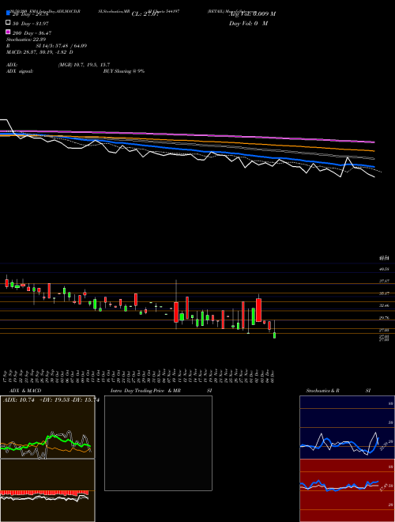This screenshot has width=395, height=522.
Task: Click the '(MGR) 10.7, 19.5, 15.7' ADX values
Action: [x=84, y=65]
